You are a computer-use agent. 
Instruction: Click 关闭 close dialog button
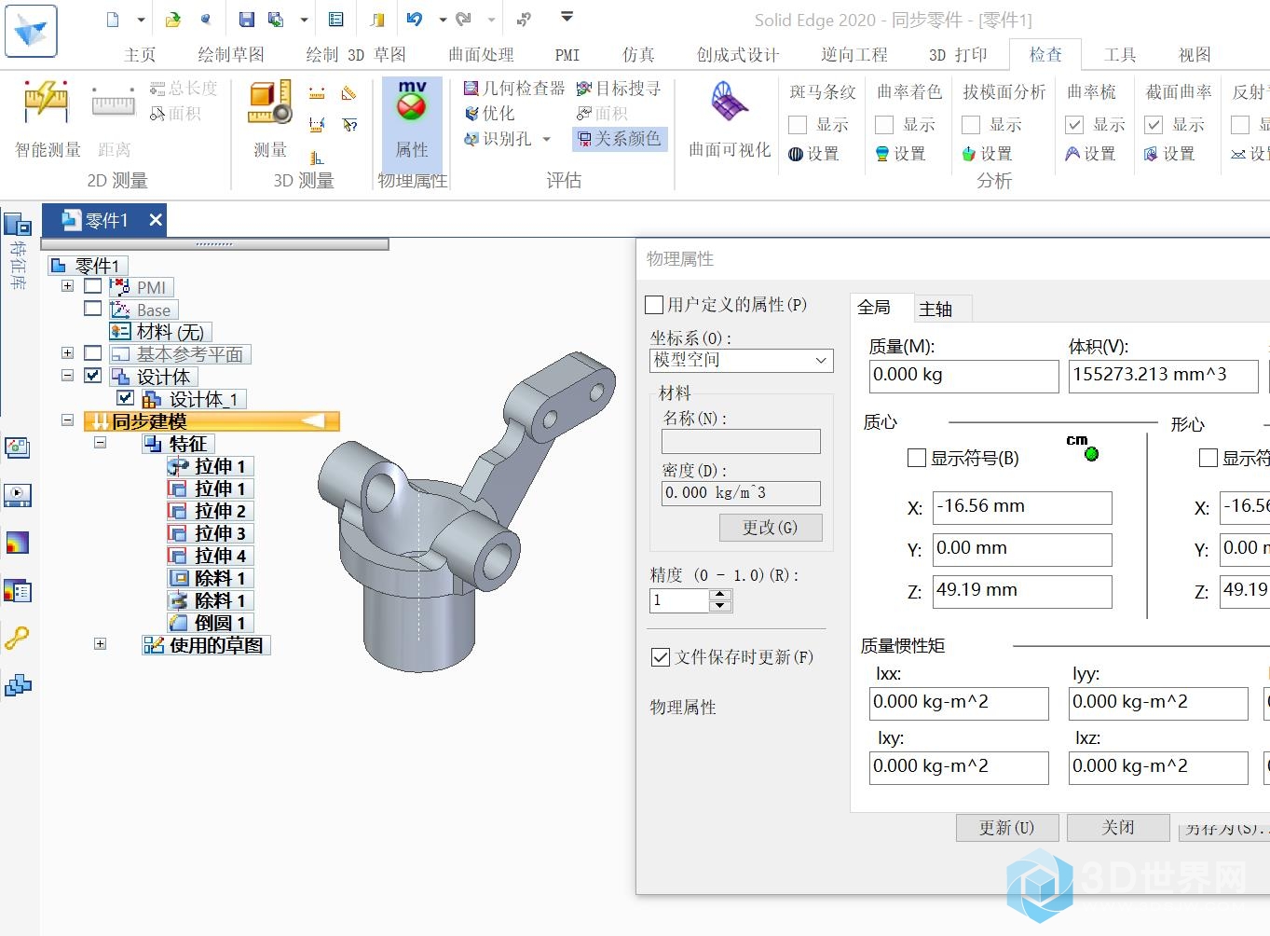(1118, 828)
